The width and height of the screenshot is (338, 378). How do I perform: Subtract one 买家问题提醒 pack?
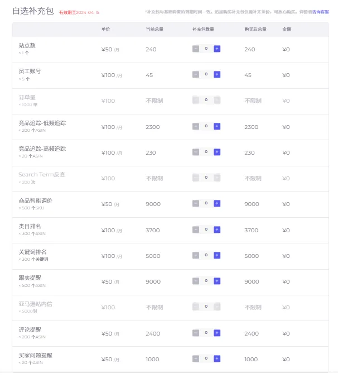tap(196, 358)
